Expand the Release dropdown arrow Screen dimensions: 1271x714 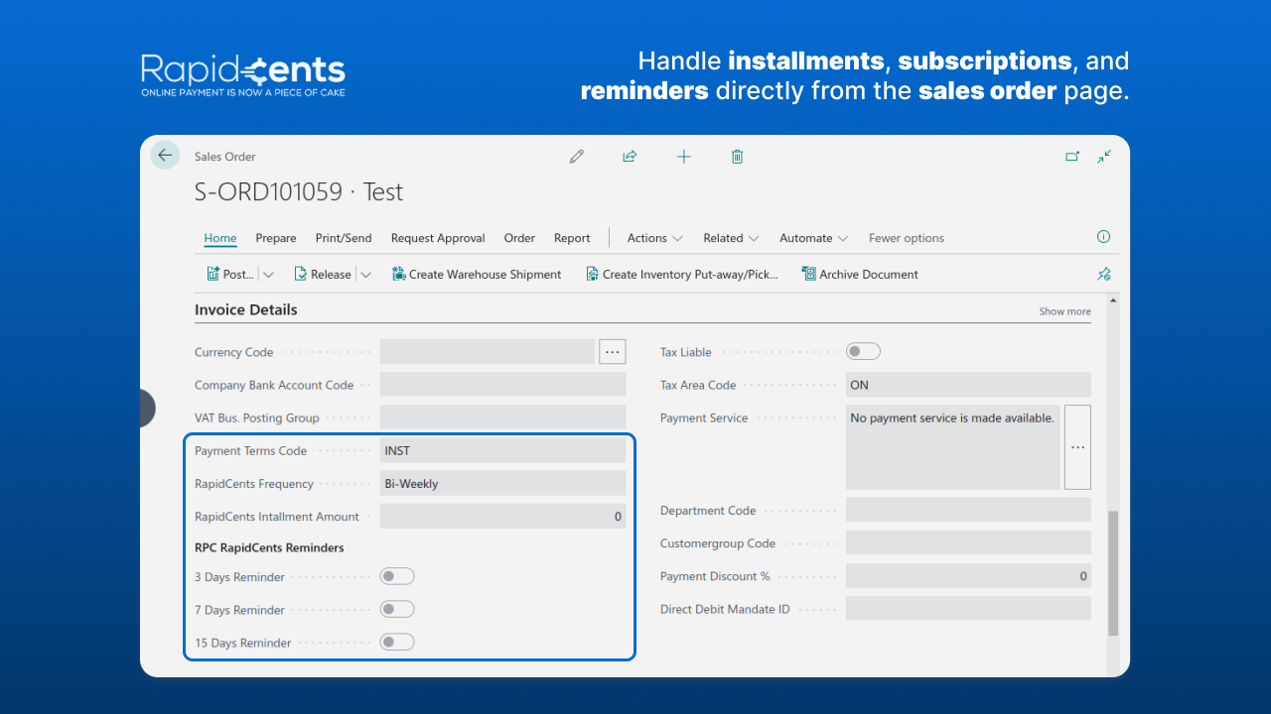pyautogui.click(x=365, y=275)
